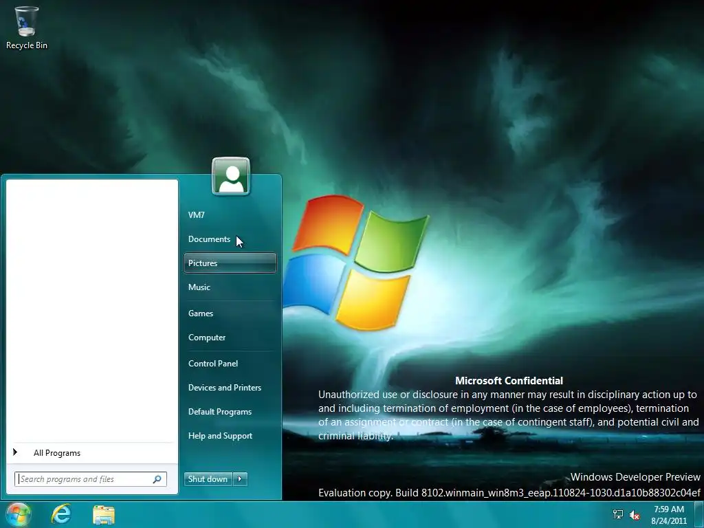Launch Internet Explorer from the taskbar
This screenshot has height=528, width=704.
click(61, 514)
